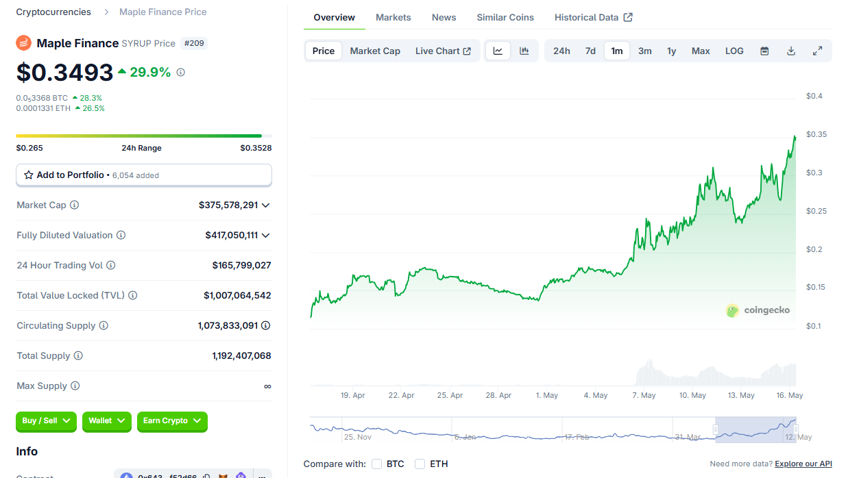
Task: Click the info icon beside the Market Cap label
Action: pos(74,205)
